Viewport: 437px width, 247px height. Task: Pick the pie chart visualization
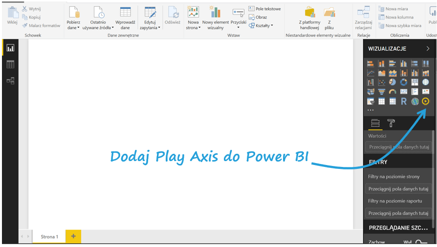tap(393, 82)
